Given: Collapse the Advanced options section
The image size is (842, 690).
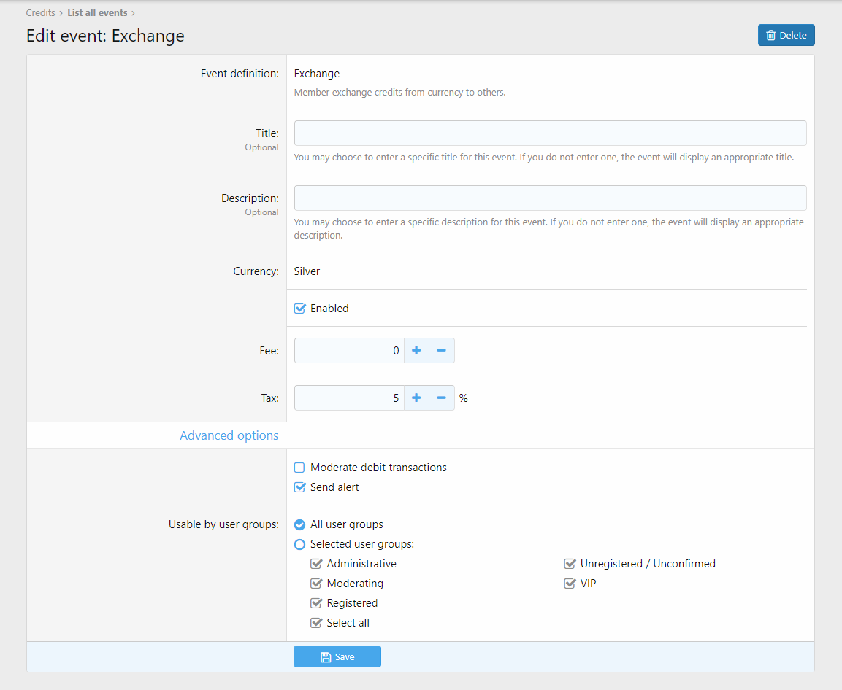Looking at the screenshot, I should coord(229,435).
